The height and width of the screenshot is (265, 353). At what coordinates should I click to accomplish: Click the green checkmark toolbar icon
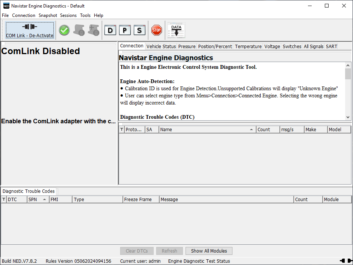(x=64, y=30)
